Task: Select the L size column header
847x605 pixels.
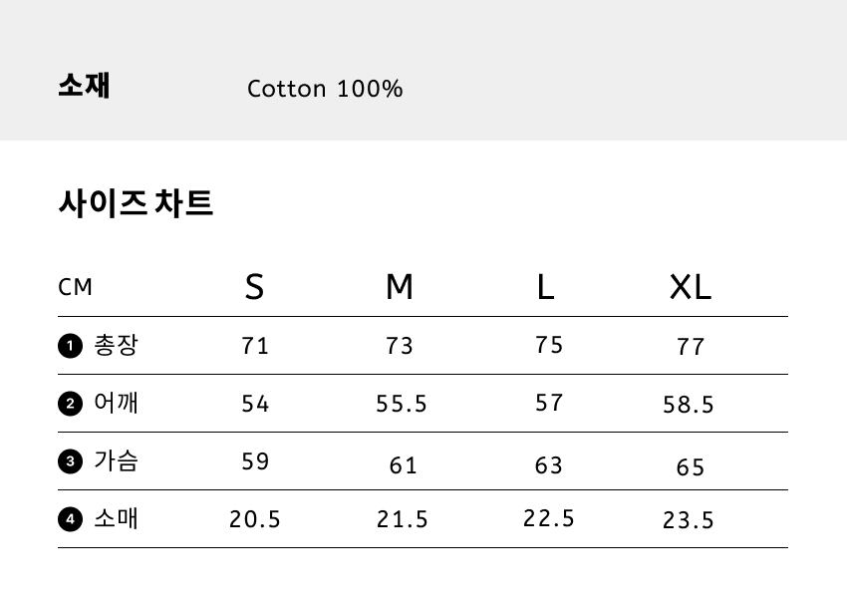Action: 545,287
